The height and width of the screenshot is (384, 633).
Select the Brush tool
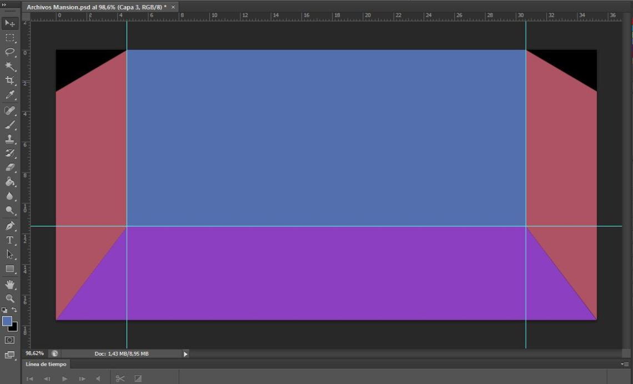[9, 125]
